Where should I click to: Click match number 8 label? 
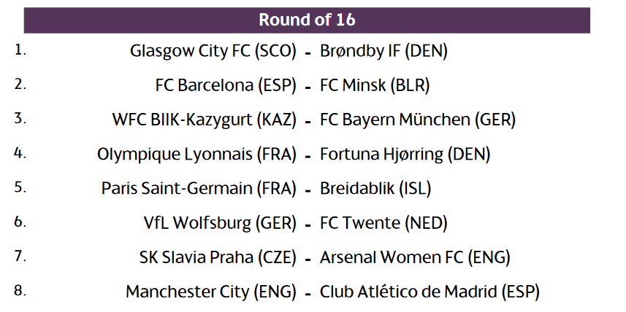[20, 290]
